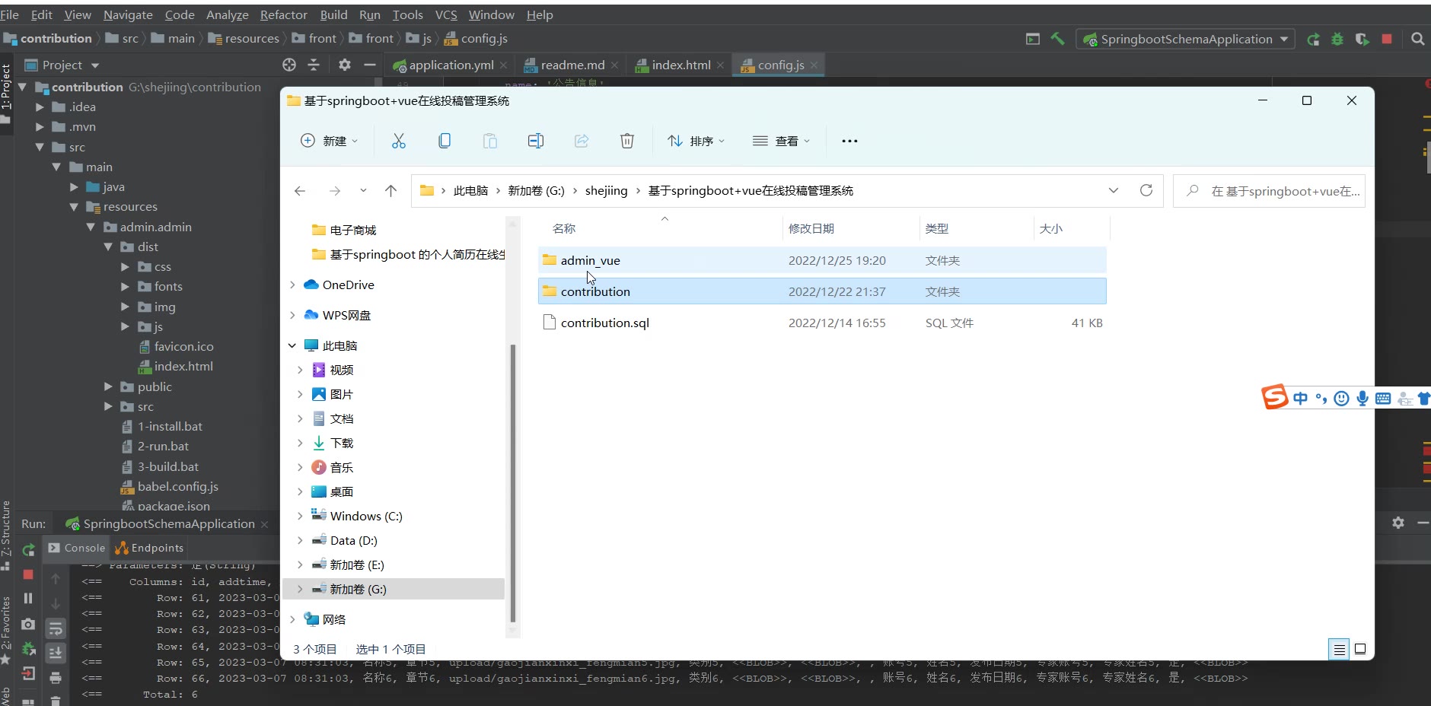Click the Copy icon in Explorer toolbar
Viewport: 1431px width, 706px height.
[x=445, y=141]
